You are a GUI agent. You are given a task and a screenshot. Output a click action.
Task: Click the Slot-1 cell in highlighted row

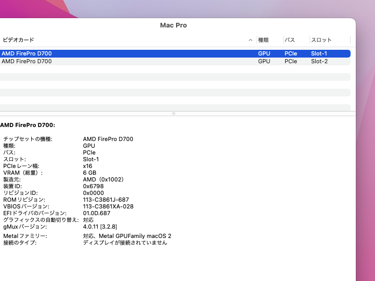tap(319, 53)
